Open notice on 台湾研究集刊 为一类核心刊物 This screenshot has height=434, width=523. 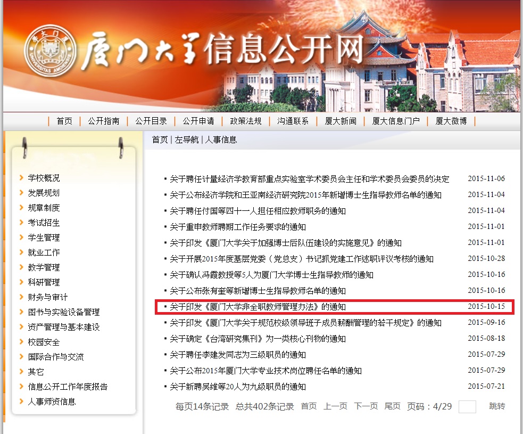click(258, 339)
